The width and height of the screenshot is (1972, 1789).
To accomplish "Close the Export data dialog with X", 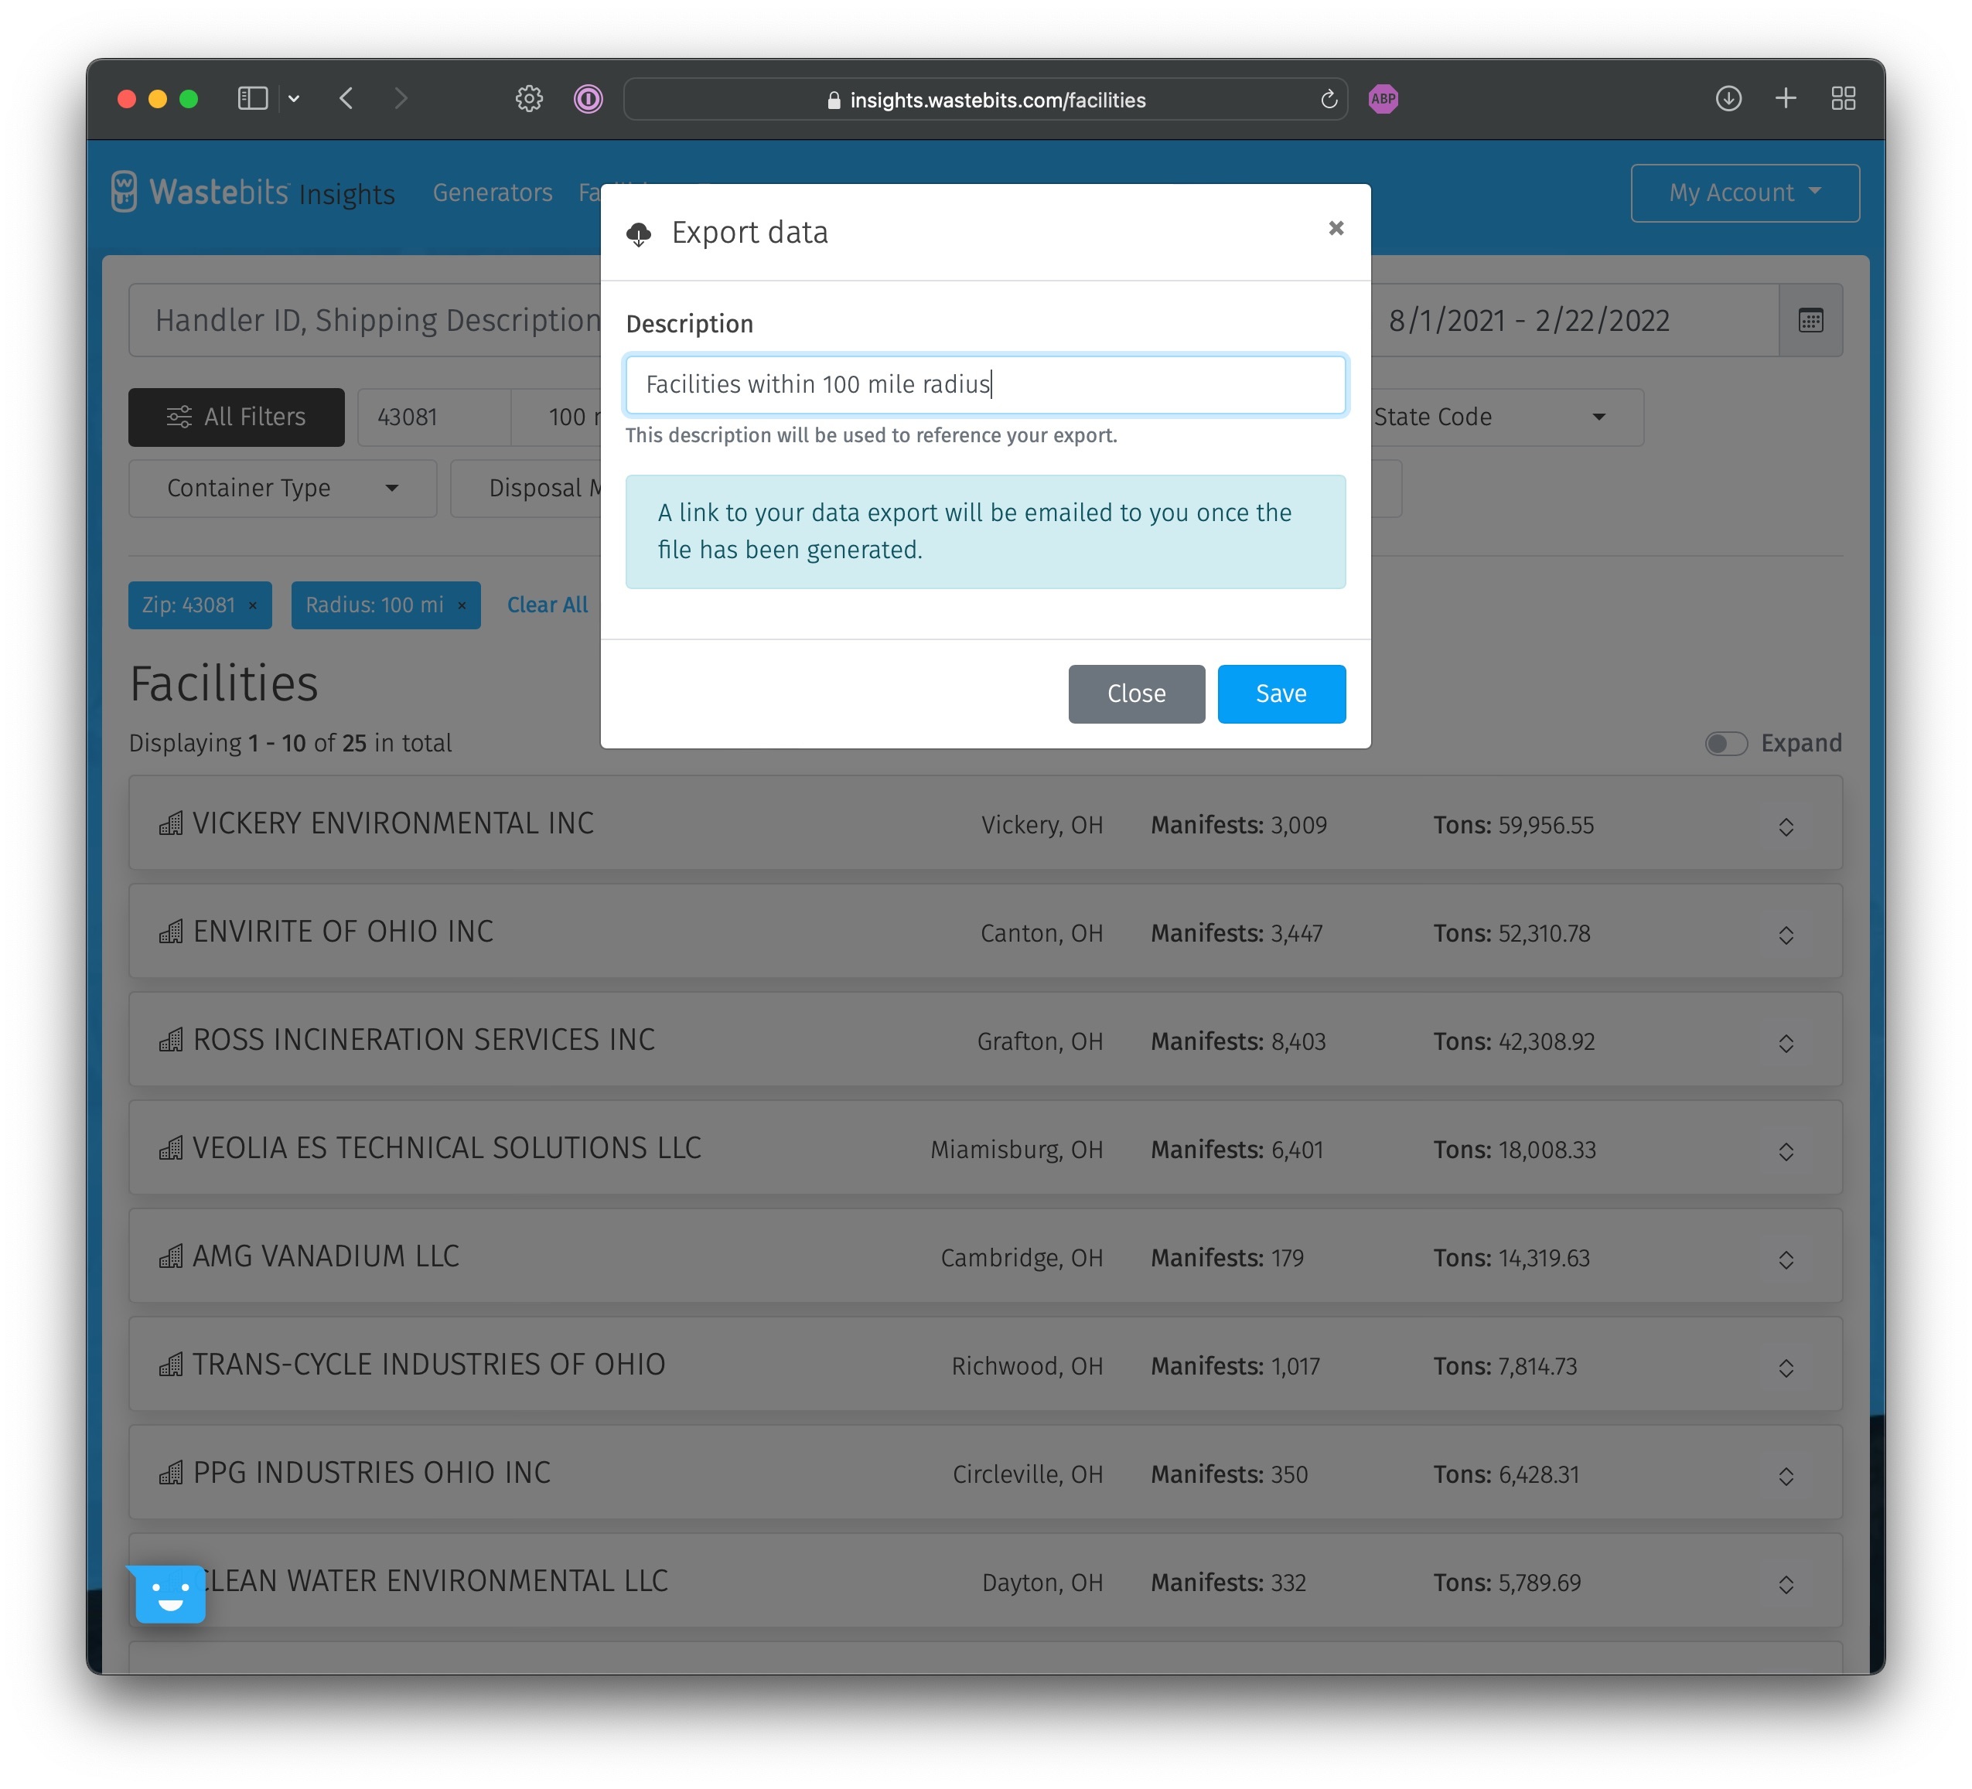I will [x=1336, y=228].
